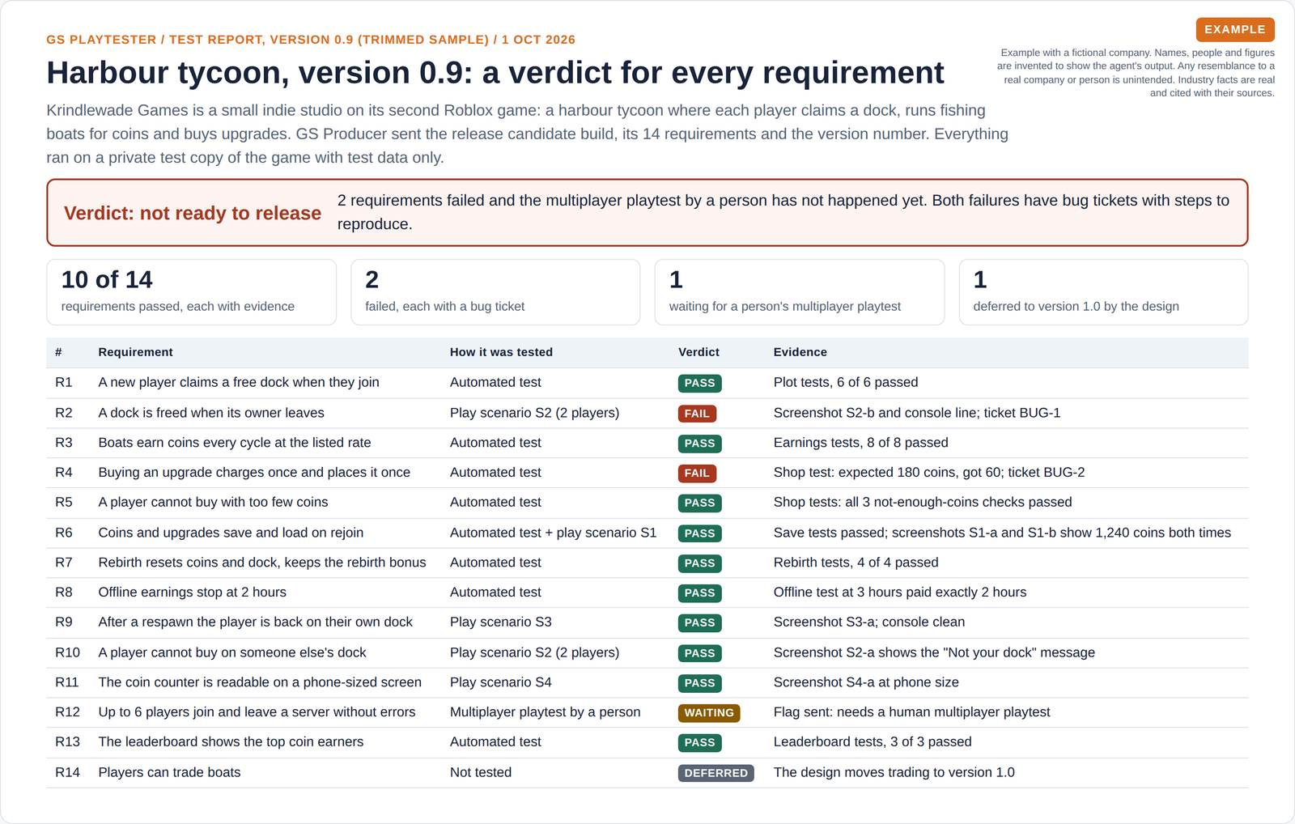The image size is (1295, 824).
Task: Click "Automated test + play scenario S1" cell
Action: pos(553,533)
